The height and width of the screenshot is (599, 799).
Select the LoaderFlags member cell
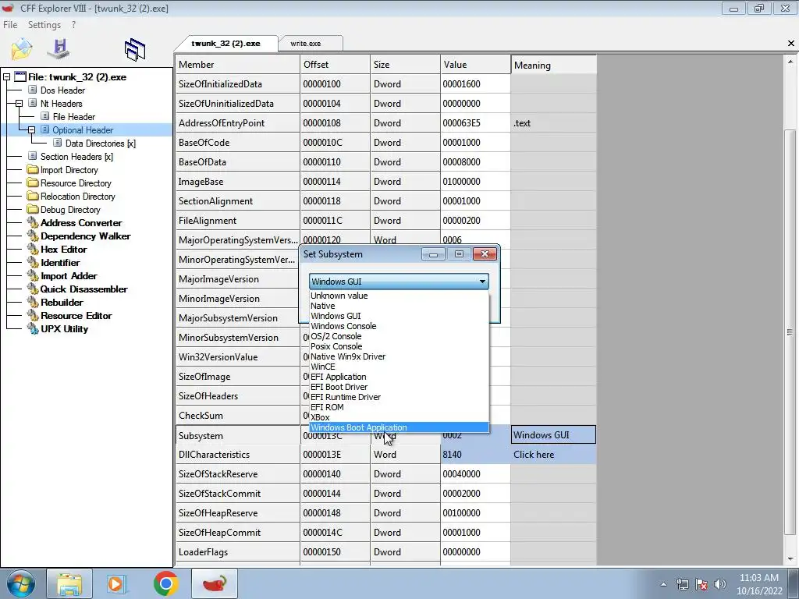click(x=238, y=551)
